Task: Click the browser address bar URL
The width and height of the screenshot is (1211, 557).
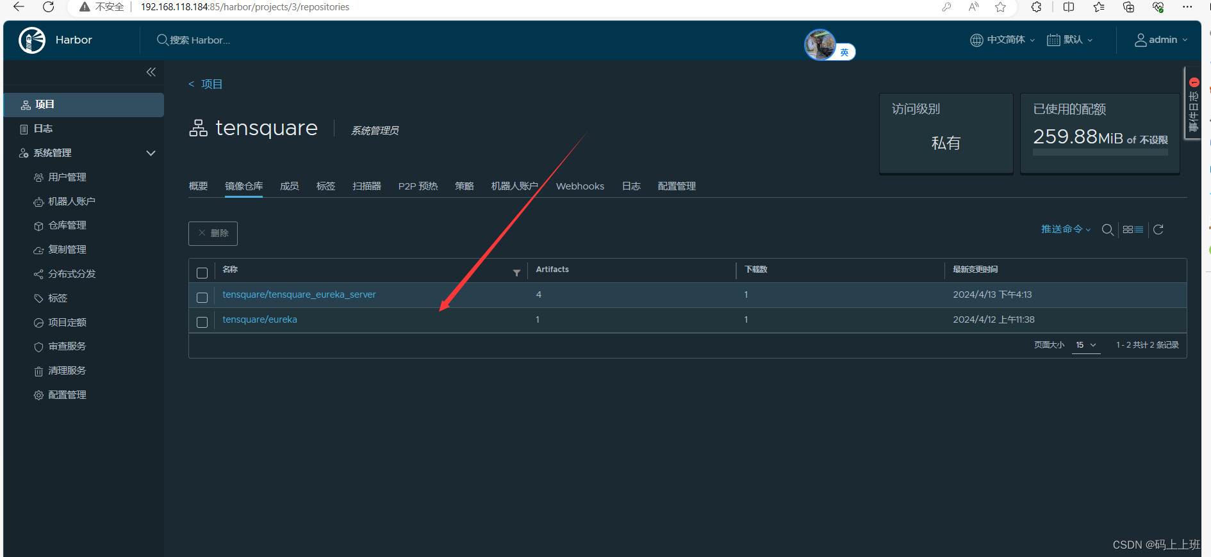Action: point(245,7)
